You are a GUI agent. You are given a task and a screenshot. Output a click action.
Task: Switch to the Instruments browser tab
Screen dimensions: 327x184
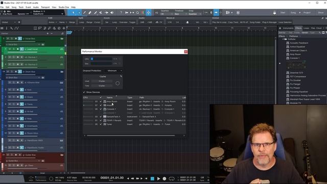[288, 28]
